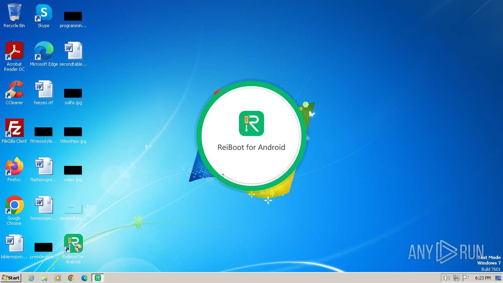The width and height of the screenshot is (503, 283).
Task: Click the 'ReiBoot for Android' splash text
Action: coord(251,147)
